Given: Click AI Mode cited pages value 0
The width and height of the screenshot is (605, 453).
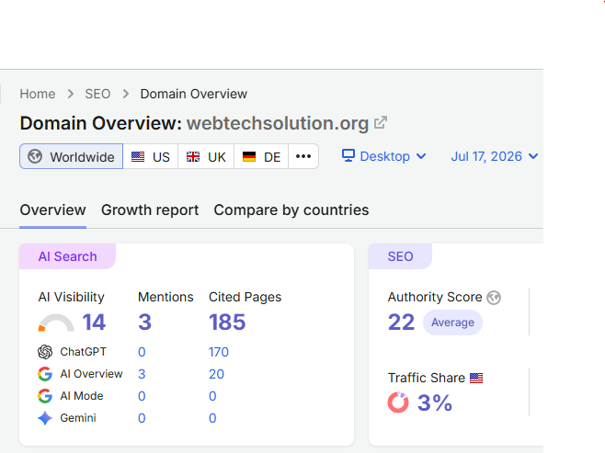Looking at the screenshot, I should point(212,396).
